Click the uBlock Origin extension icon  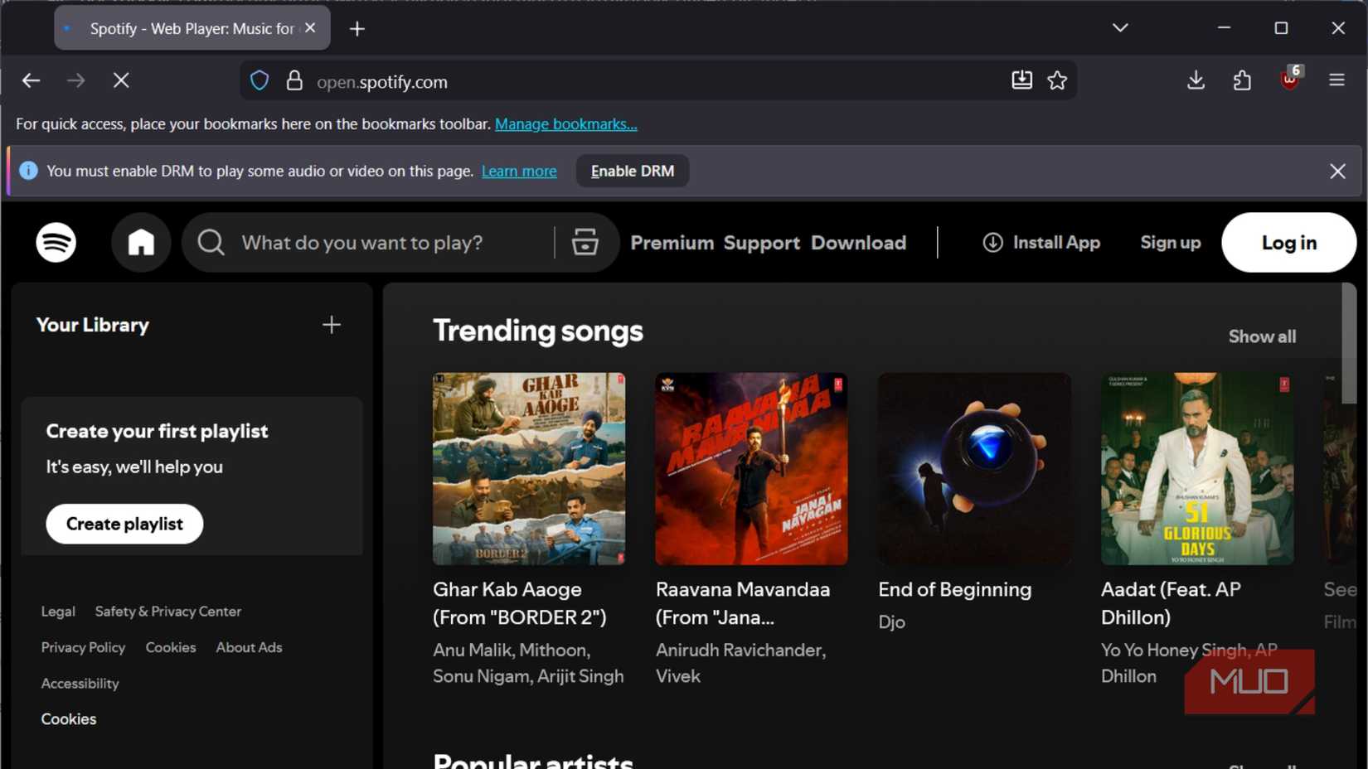[1290, 80]
